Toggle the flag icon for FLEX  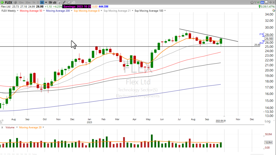pos(255,3)
